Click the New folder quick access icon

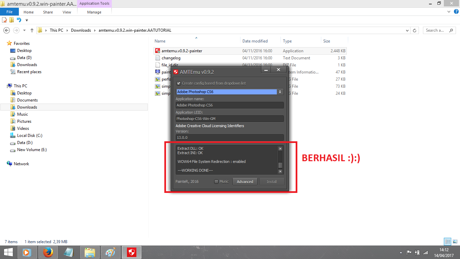pos(12,20)
